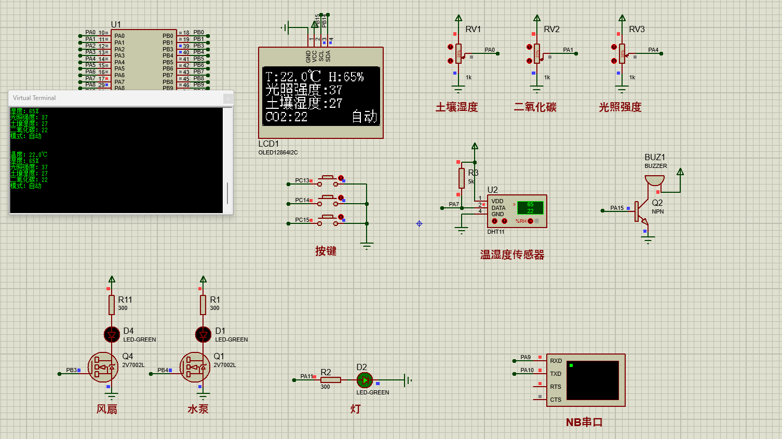Toggle the latch on PC15 push button
Image resolution: width=782 pixels, height=439 pixels.
(x=341, y=217)
